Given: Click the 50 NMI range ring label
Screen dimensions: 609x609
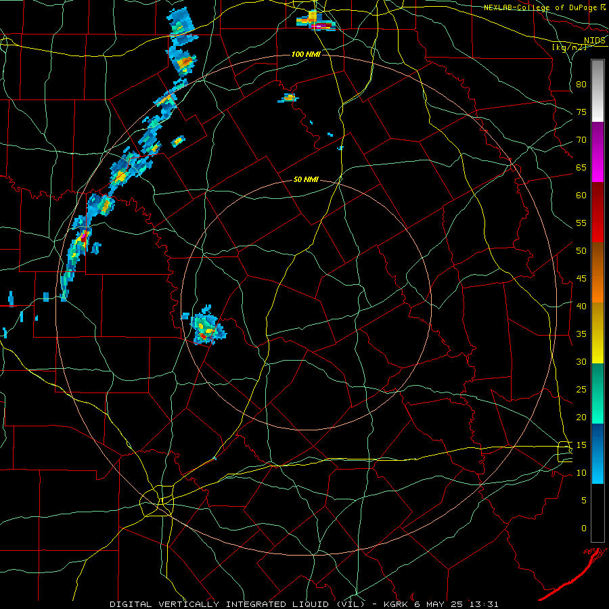Looking at the screenshot, I should 306,179.
